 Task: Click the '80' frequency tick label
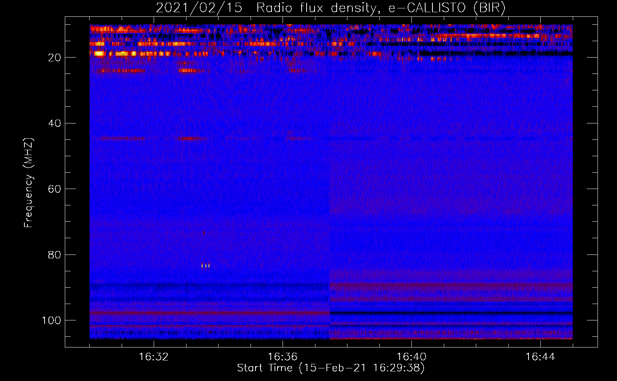click(x=55, y=255)
